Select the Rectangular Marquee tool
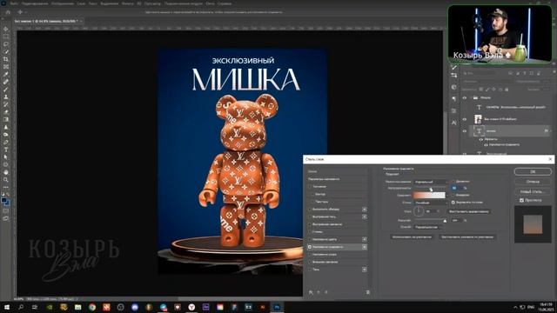557x313 pixels. click(x=6, y=37)
